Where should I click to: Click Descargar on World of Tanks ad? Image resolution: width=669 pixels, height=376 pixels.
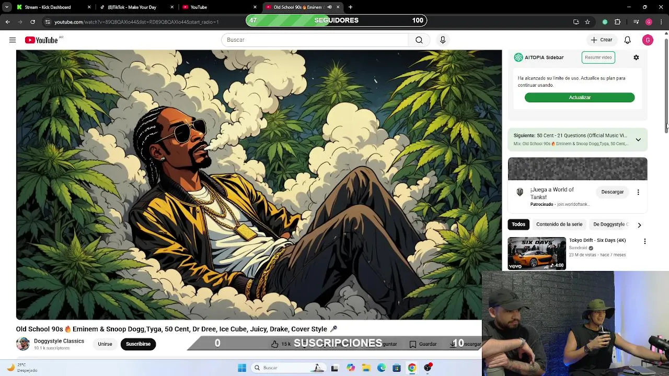pos(613,192)
